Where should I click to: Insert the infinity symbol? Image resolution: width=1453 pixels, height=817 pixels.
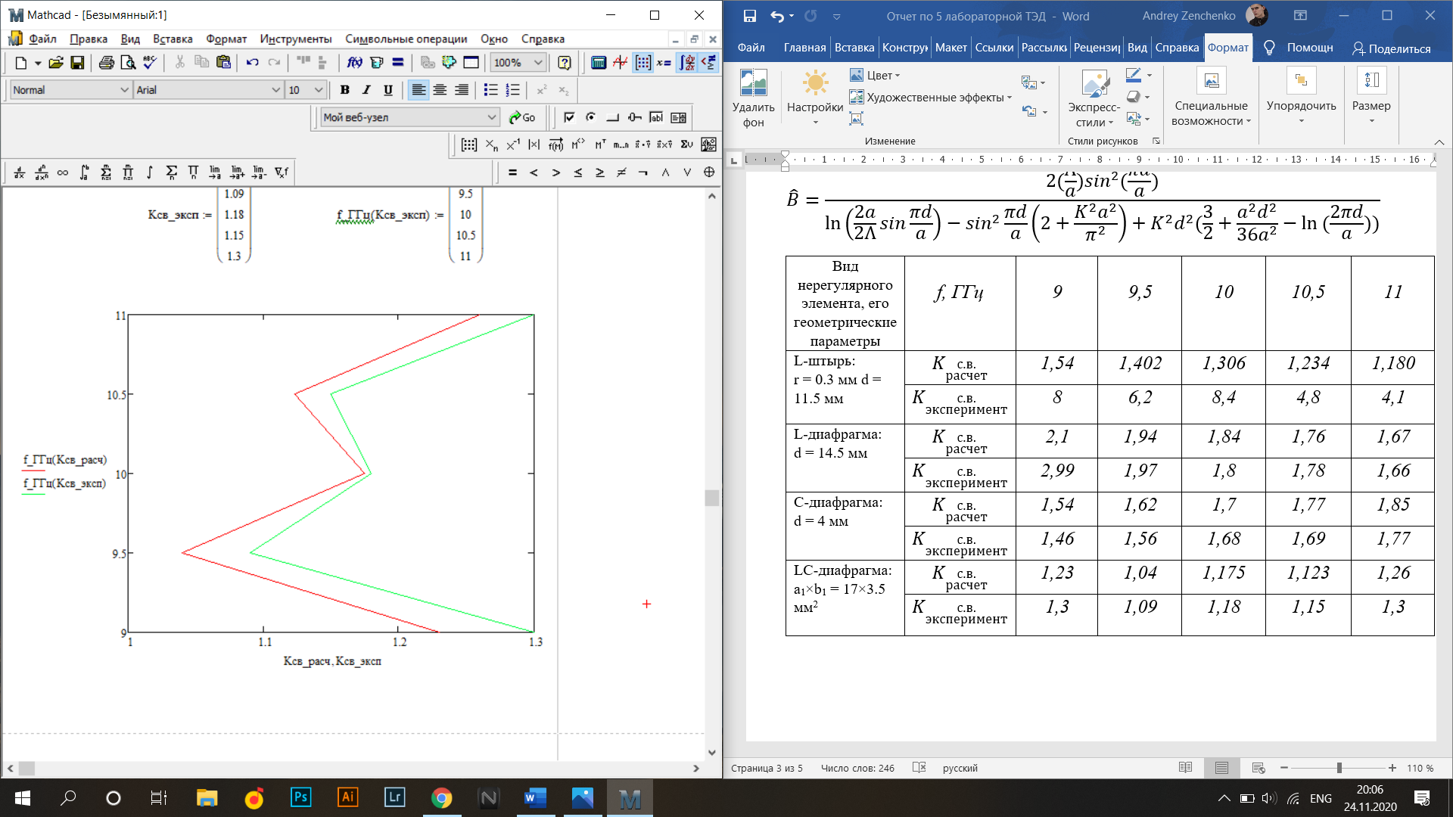[63, 172]
